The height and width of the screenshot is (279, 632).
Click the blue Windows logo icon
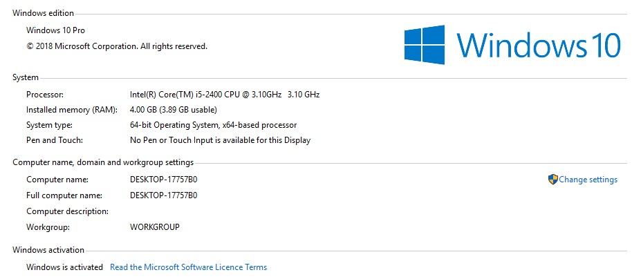(425, 45)
